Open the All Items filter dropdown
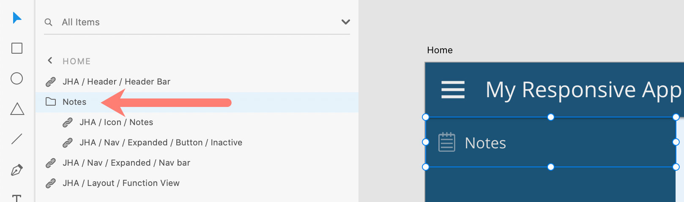 [345, 22]
